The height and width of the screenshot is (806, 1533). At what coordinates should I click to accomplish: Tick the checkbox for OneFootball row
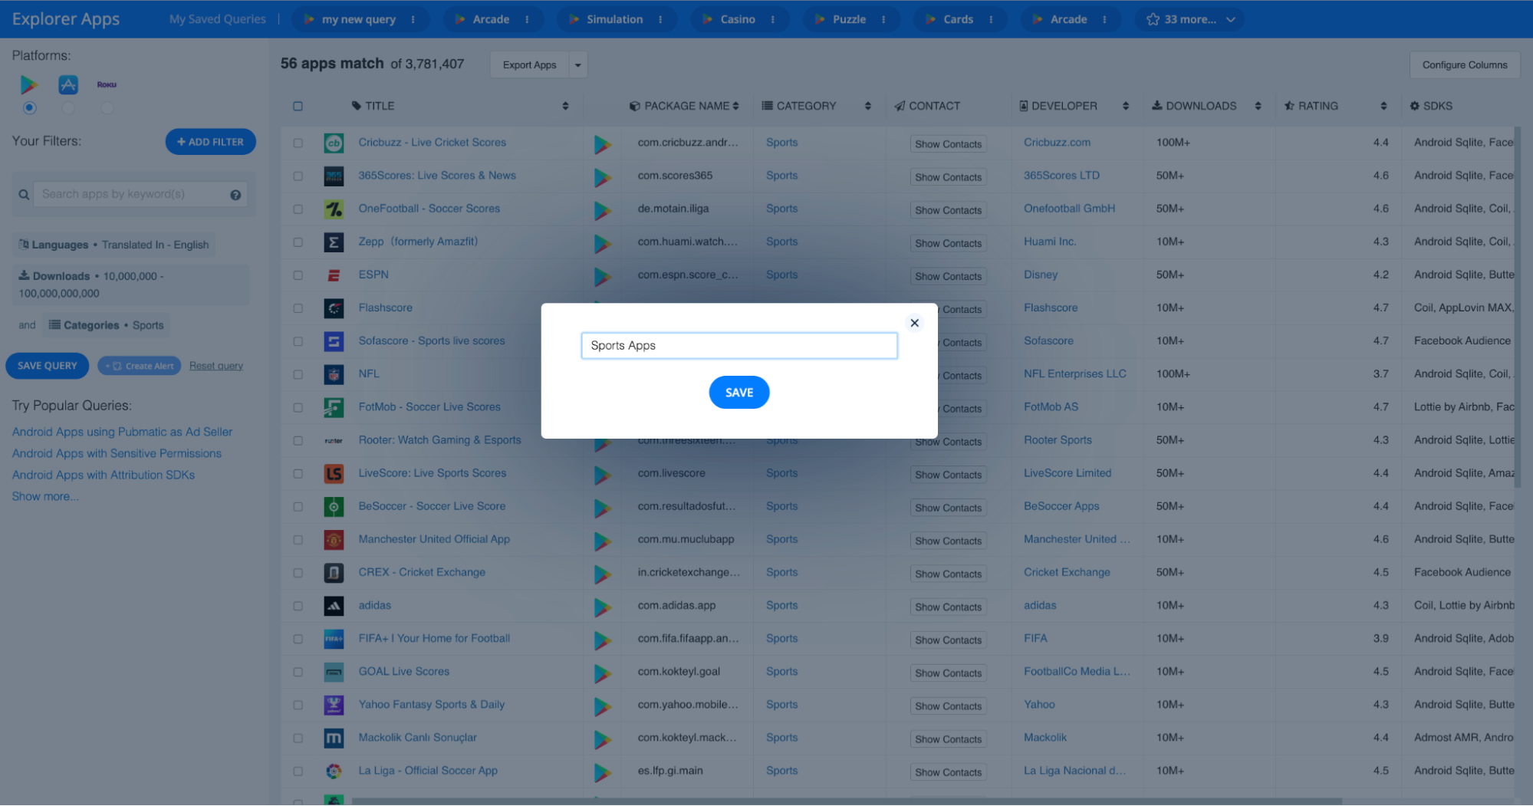(x=298, y=209)
